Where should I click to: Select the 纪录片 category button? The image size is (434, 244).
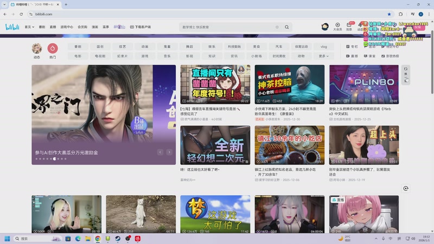[x=123, y=56]
